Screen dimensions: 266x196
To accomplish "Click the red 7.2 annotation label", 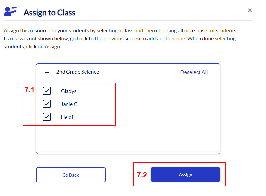I will coord(142,175).
